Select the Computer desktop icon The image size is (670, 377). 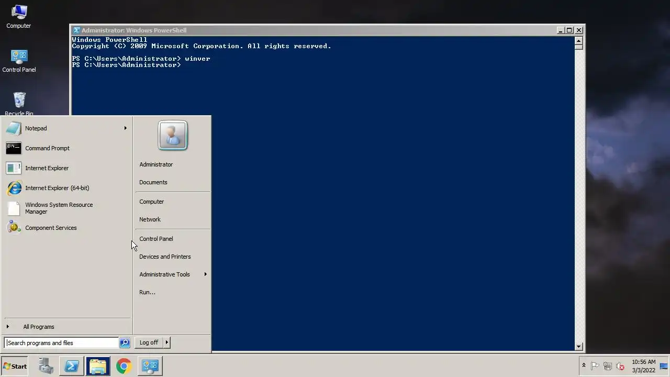click(x=19, y=17)
